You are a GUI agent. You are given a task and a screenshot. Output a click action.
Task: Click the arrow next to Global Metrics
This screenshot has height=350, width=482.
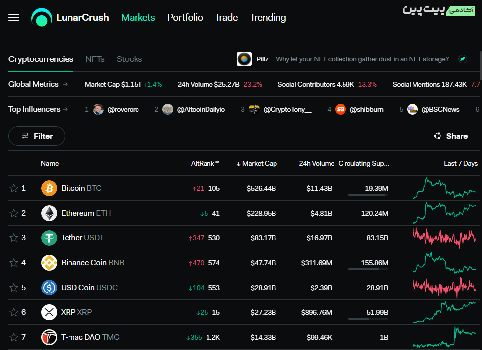pyautogui.click(x=65, y=84)
